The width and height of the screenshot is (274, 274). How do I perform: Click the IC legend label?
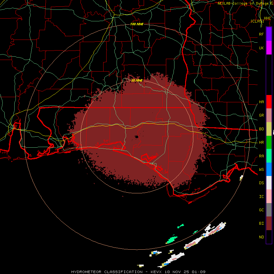pos(261,197)
